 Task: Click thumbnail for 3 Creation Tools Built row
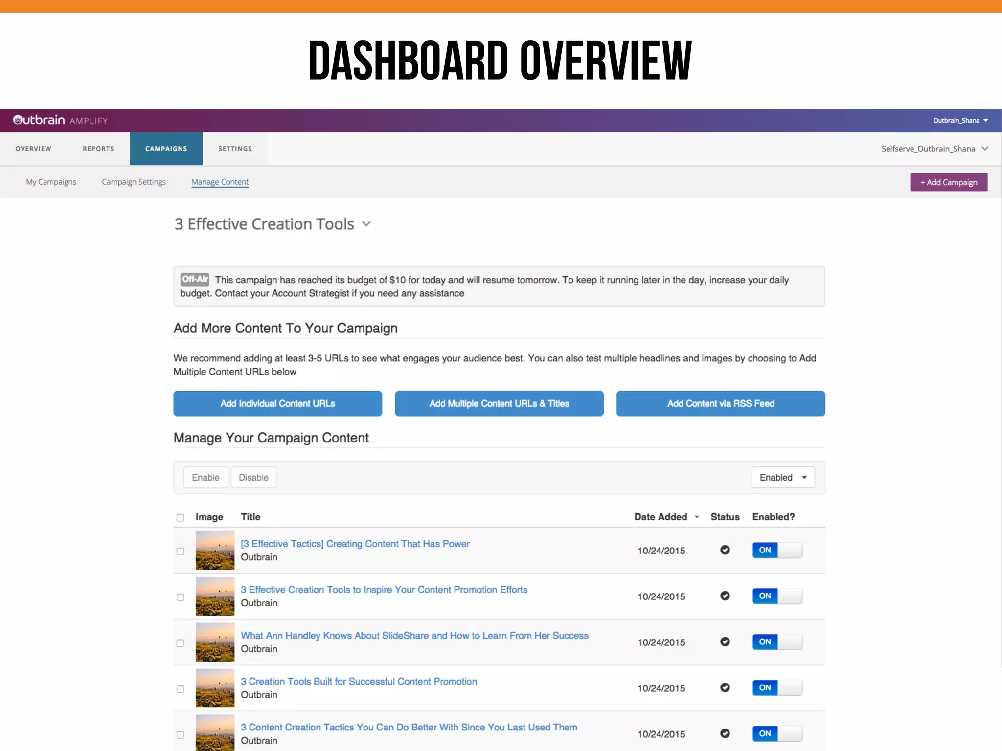click(x=215, y=688)
